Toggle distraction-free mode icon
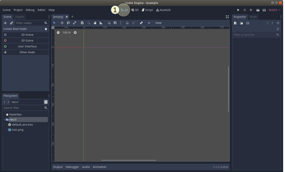This screenshot has height=172, width=285. [227, 17]
